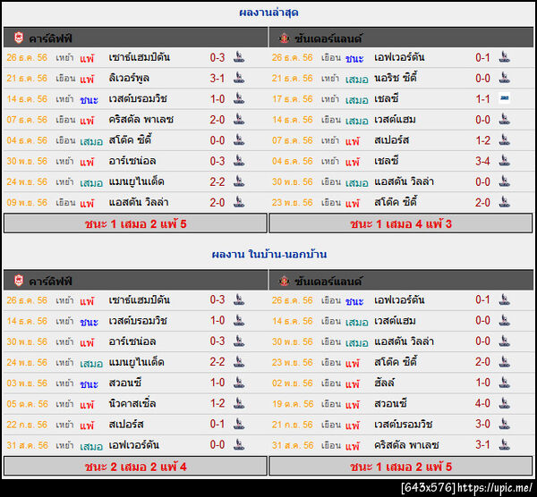Click the เหย้า label in the นอริช ซิตี้ row
The height and width of the screenshot is (497, 537).
pos(330,79)
